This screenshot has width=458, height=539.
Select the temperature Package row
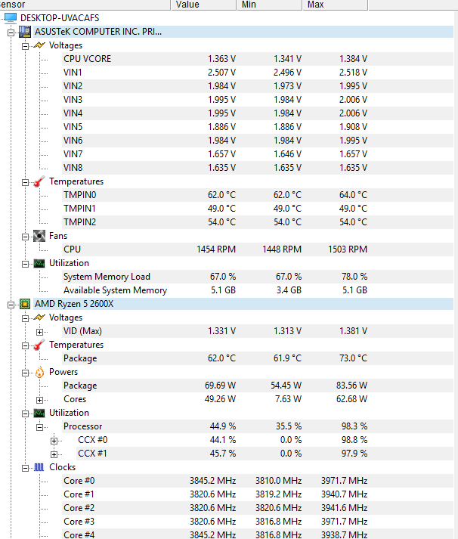pyautogui.click(x=258, y=358)
